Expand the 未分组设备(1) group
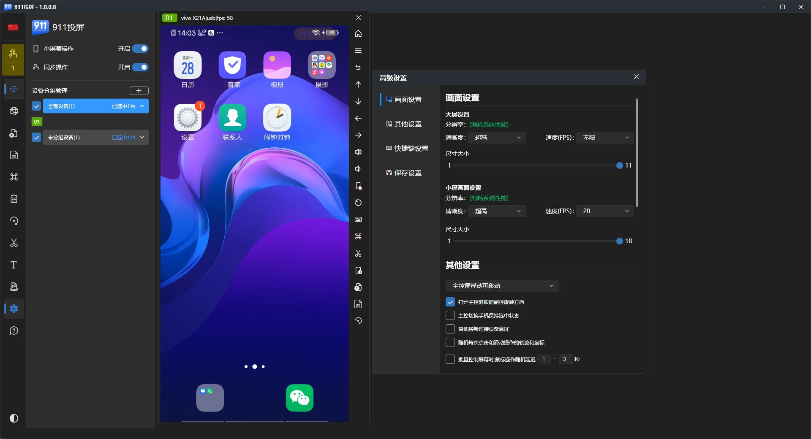Screen dimensions: 811x439 click(142, 137)
